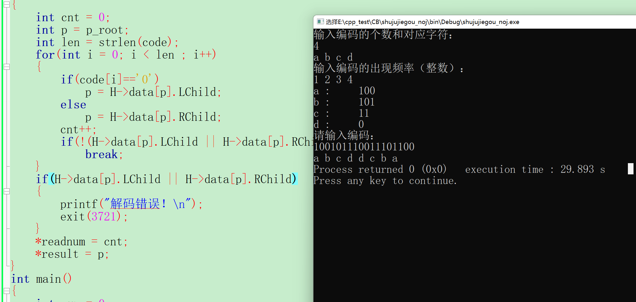Click the 'if(!(H->data[p].LChild' line
The height and width of the screenshot is (302, 636).
187,142
